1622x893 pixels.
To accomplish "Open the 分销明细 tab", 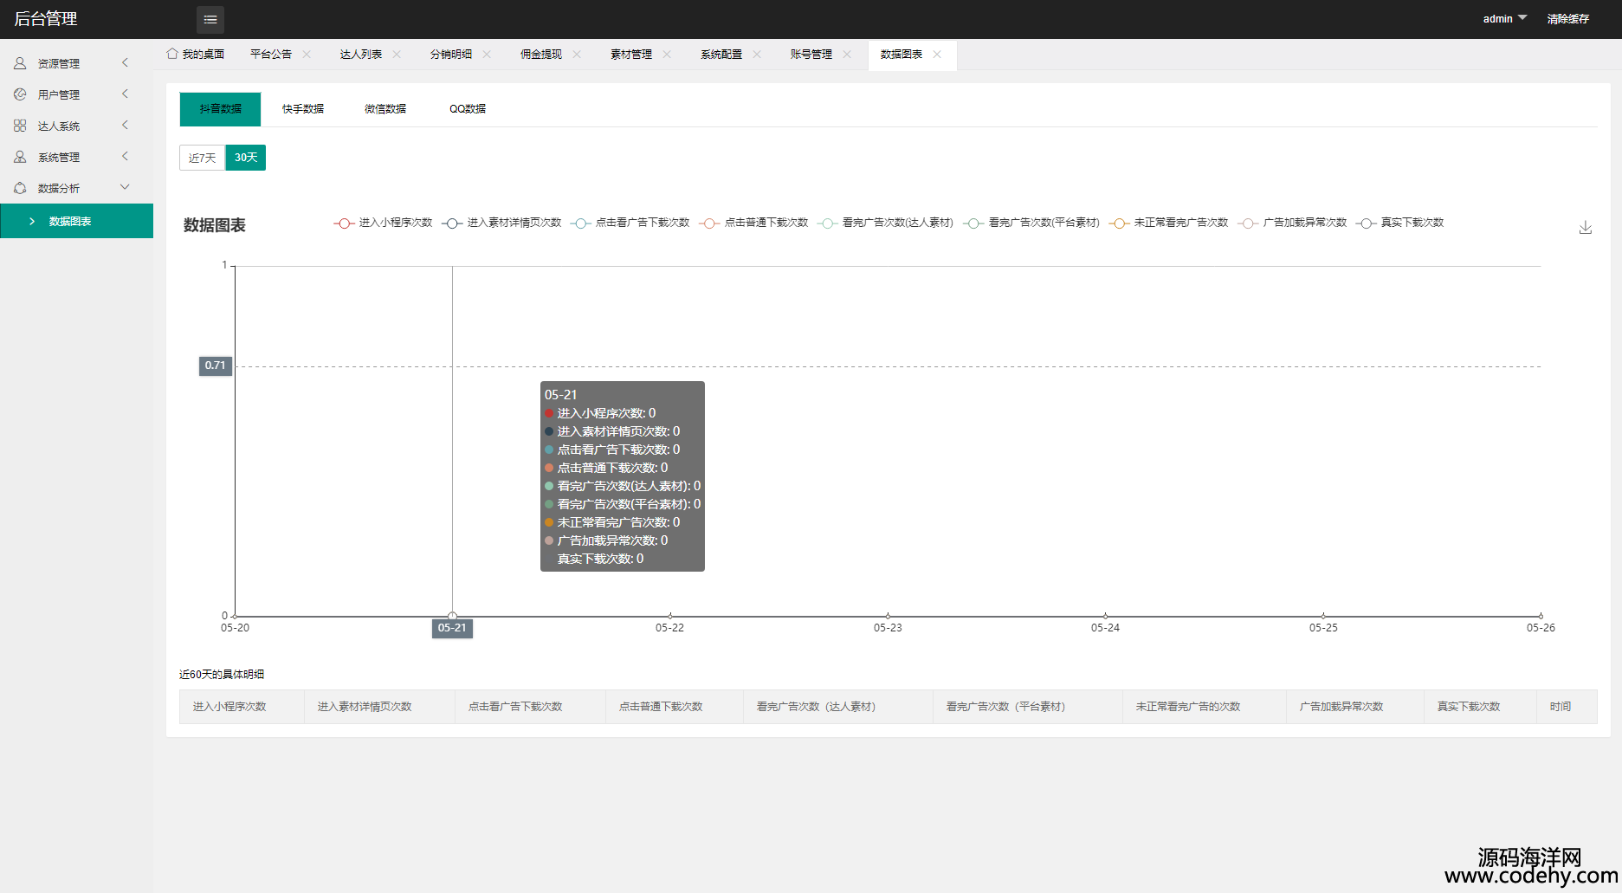I will (451, 54).
